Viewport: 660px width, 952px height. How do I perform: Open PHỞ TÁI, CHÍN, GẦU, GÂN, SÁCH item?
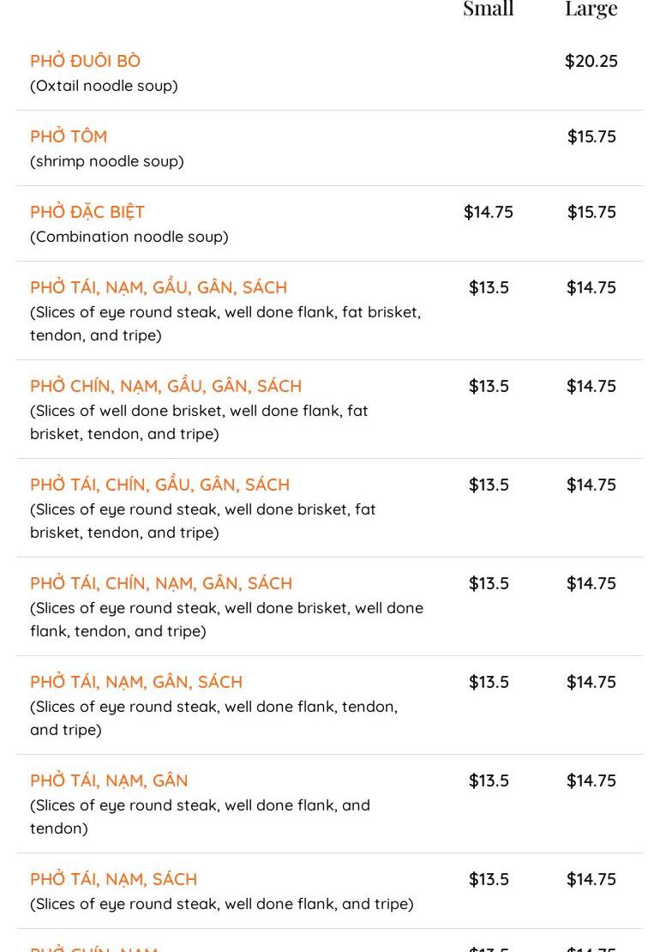159,485
